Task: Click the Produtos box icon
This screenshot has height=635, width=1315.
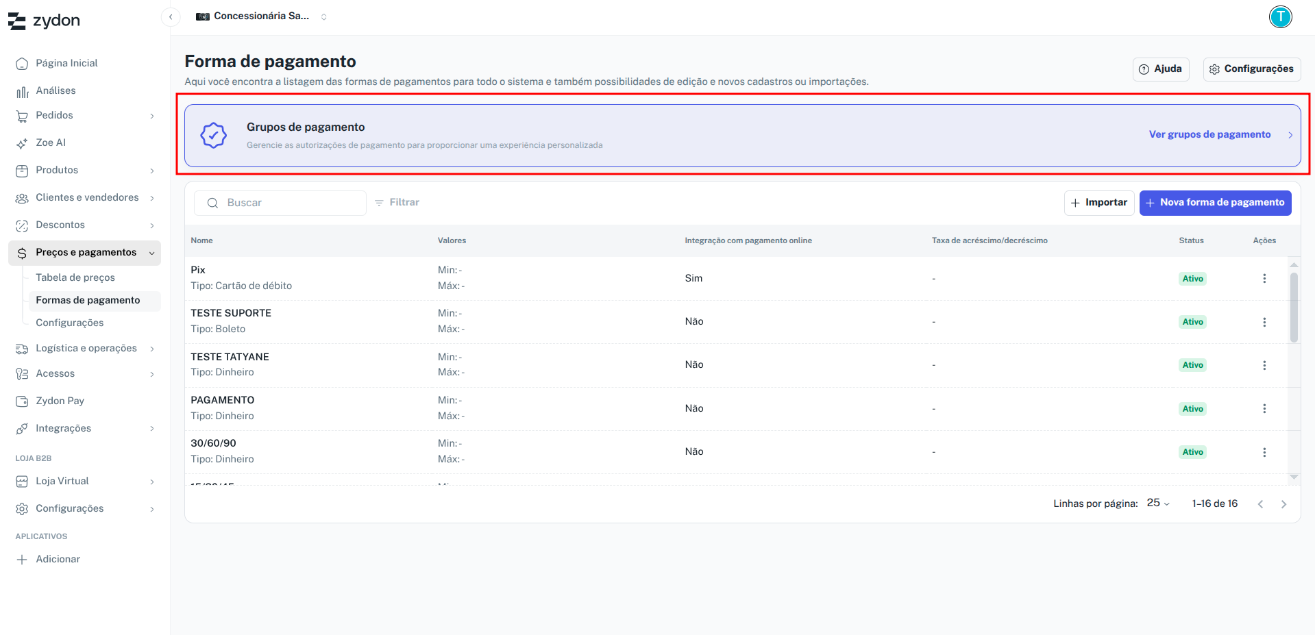Action: 22,171
